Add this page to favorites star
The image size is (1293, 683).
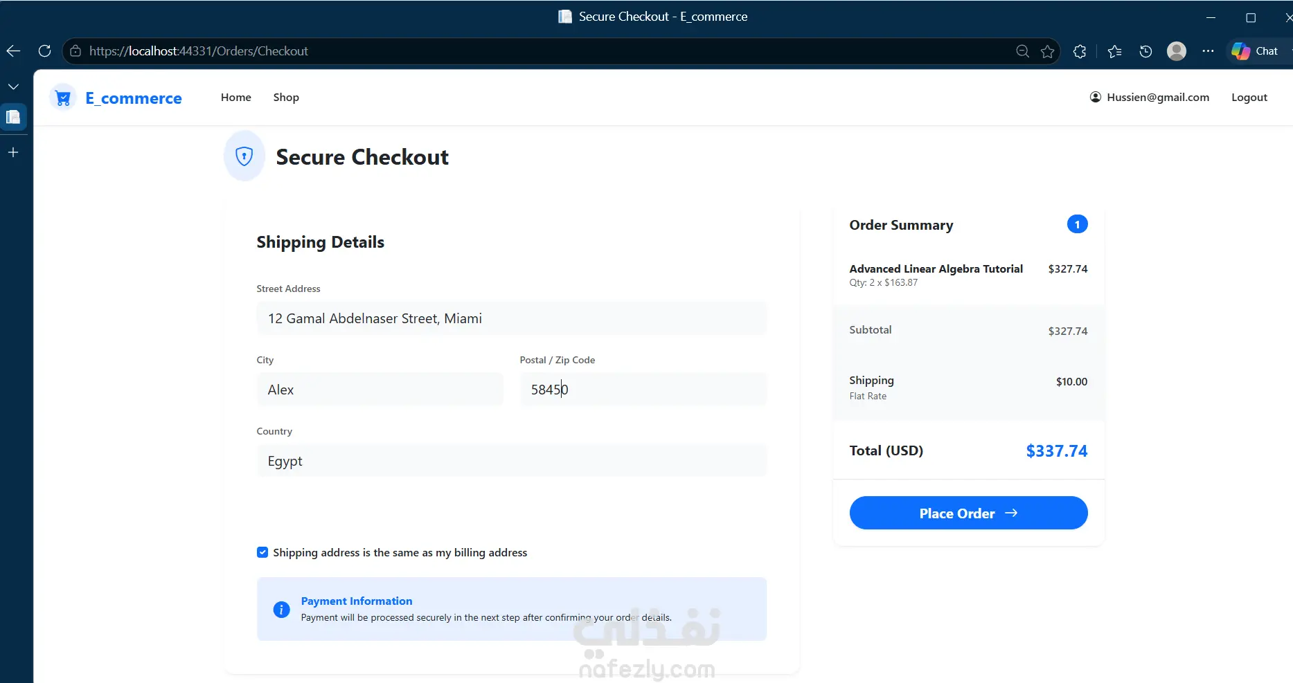pyautogui.click(x=1047, y=51)
